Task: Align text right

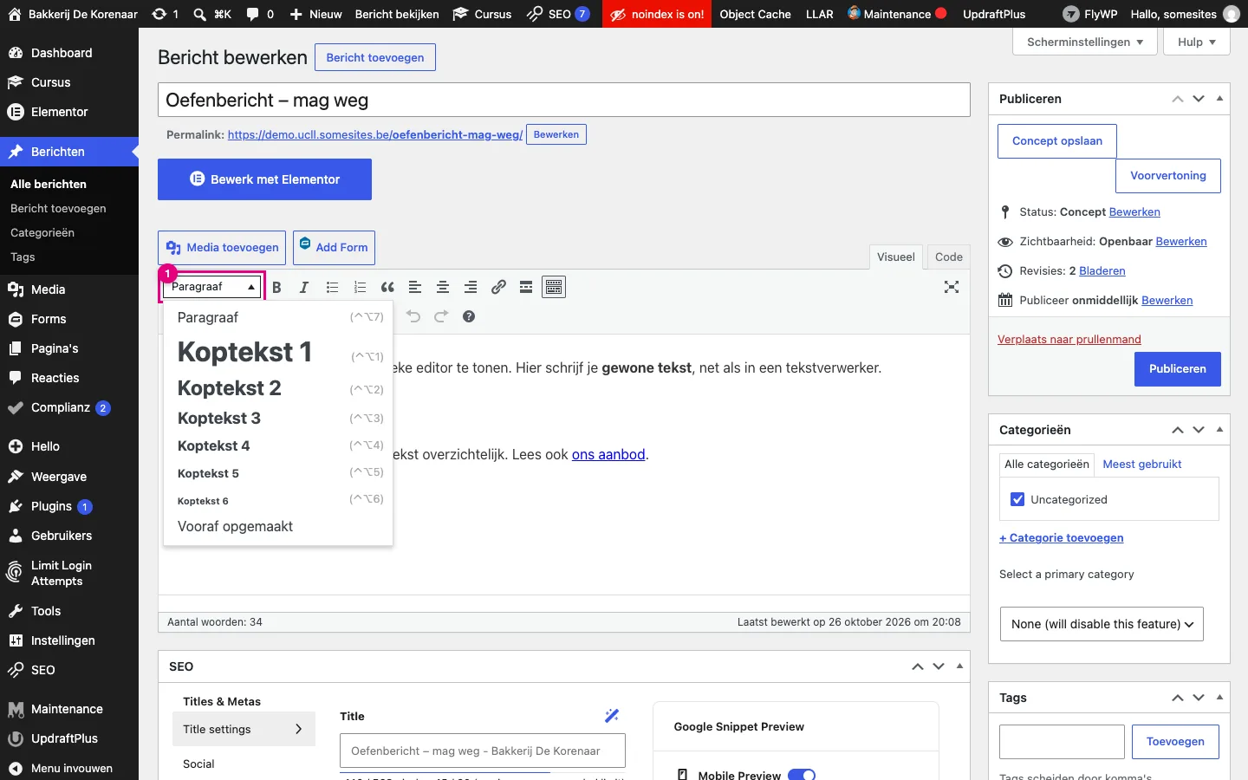Action: click(471, 287)
